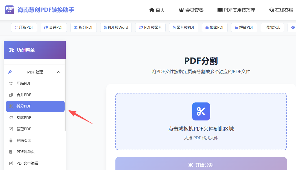Viewport: 296px width, 170px height.
Task: Select PDF转Word in top toolbar
Action: pyautogui.click(x=116, y=28)
